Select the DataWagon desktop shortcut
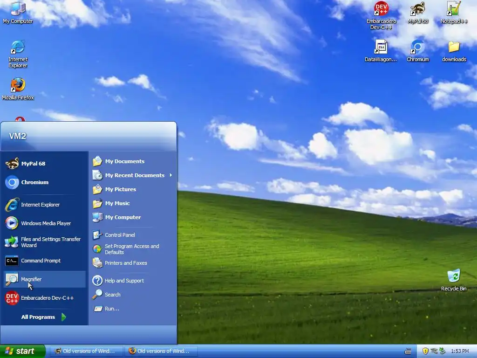477x358 pixels. (381, 50)
